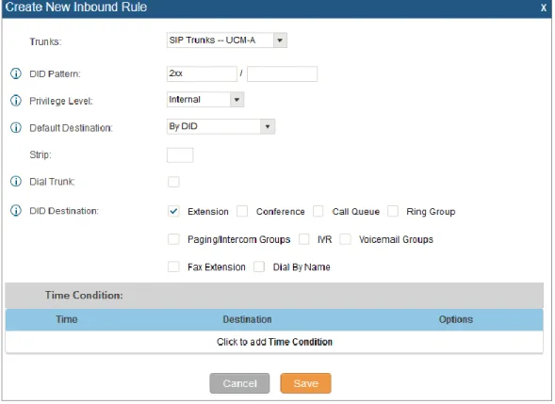Check the Fax Extension checkbox
This screenshot has height=404, width=555.
point(173,267)
